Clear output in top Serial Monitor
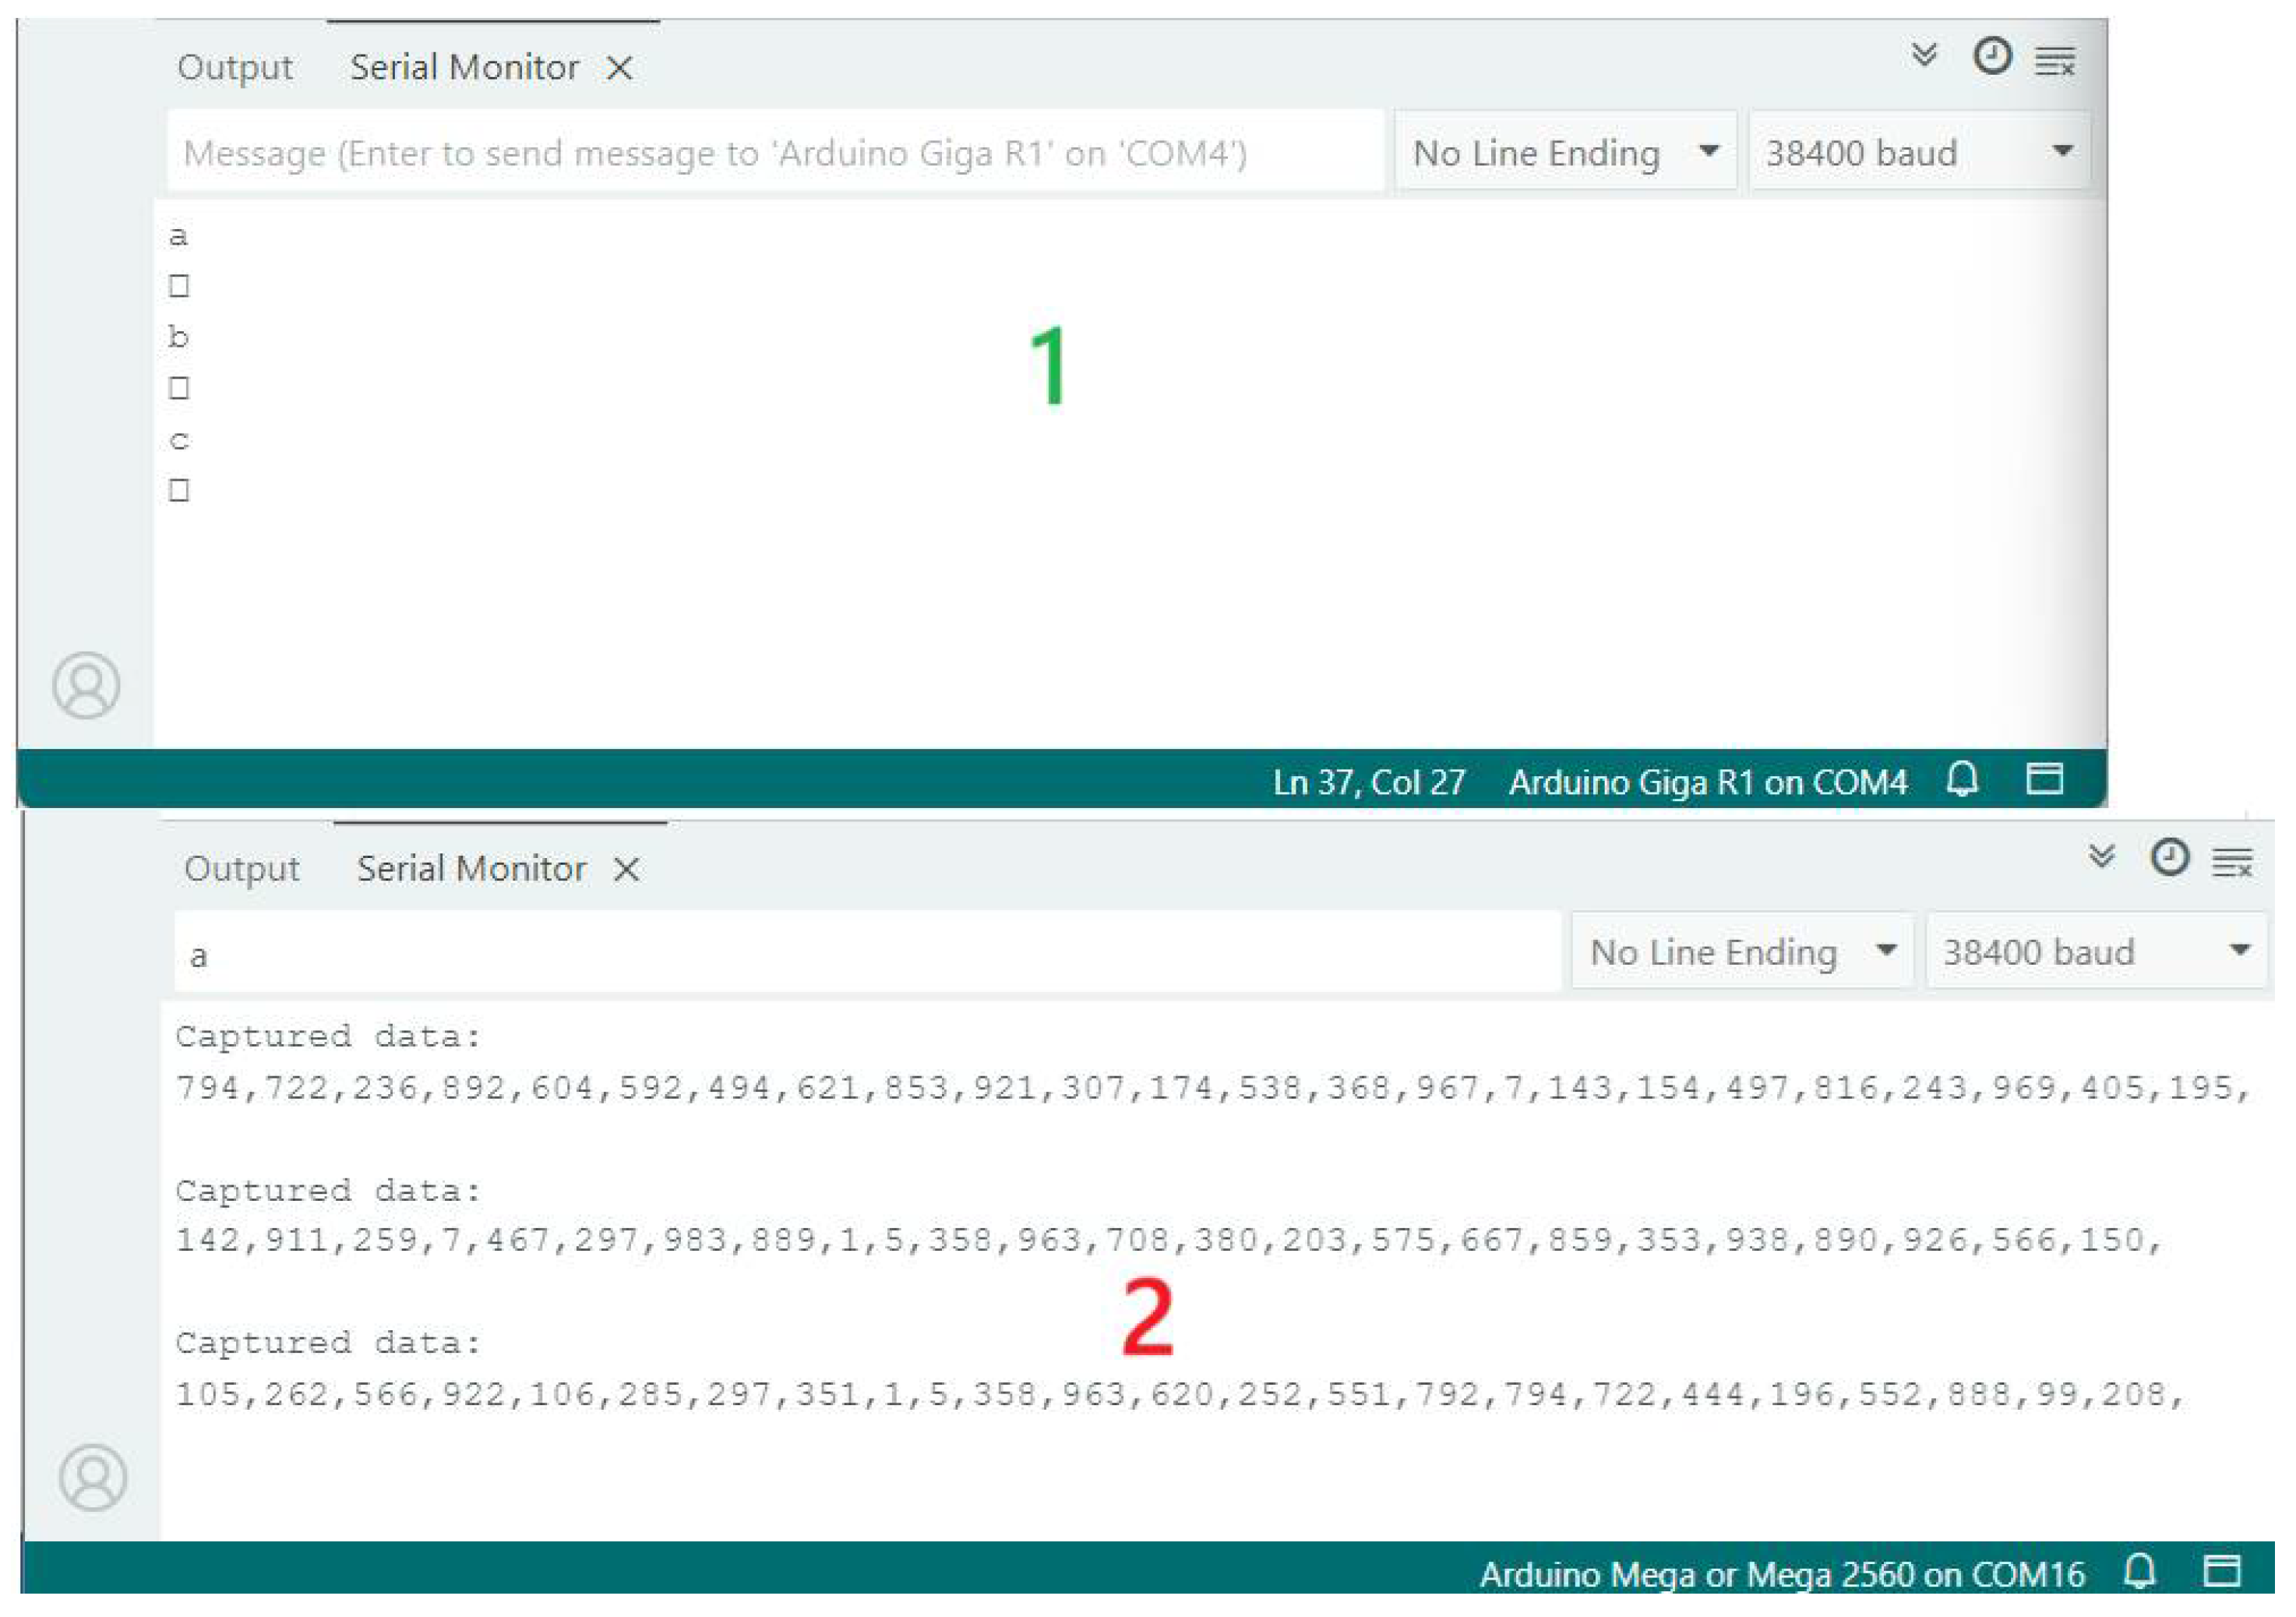This screenshot has width=2296, height=1617. 2056,62
